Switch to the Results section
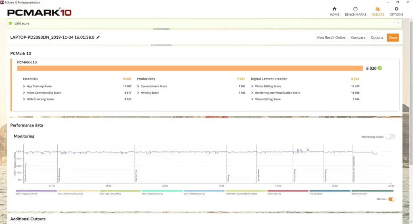 point(378,12)
